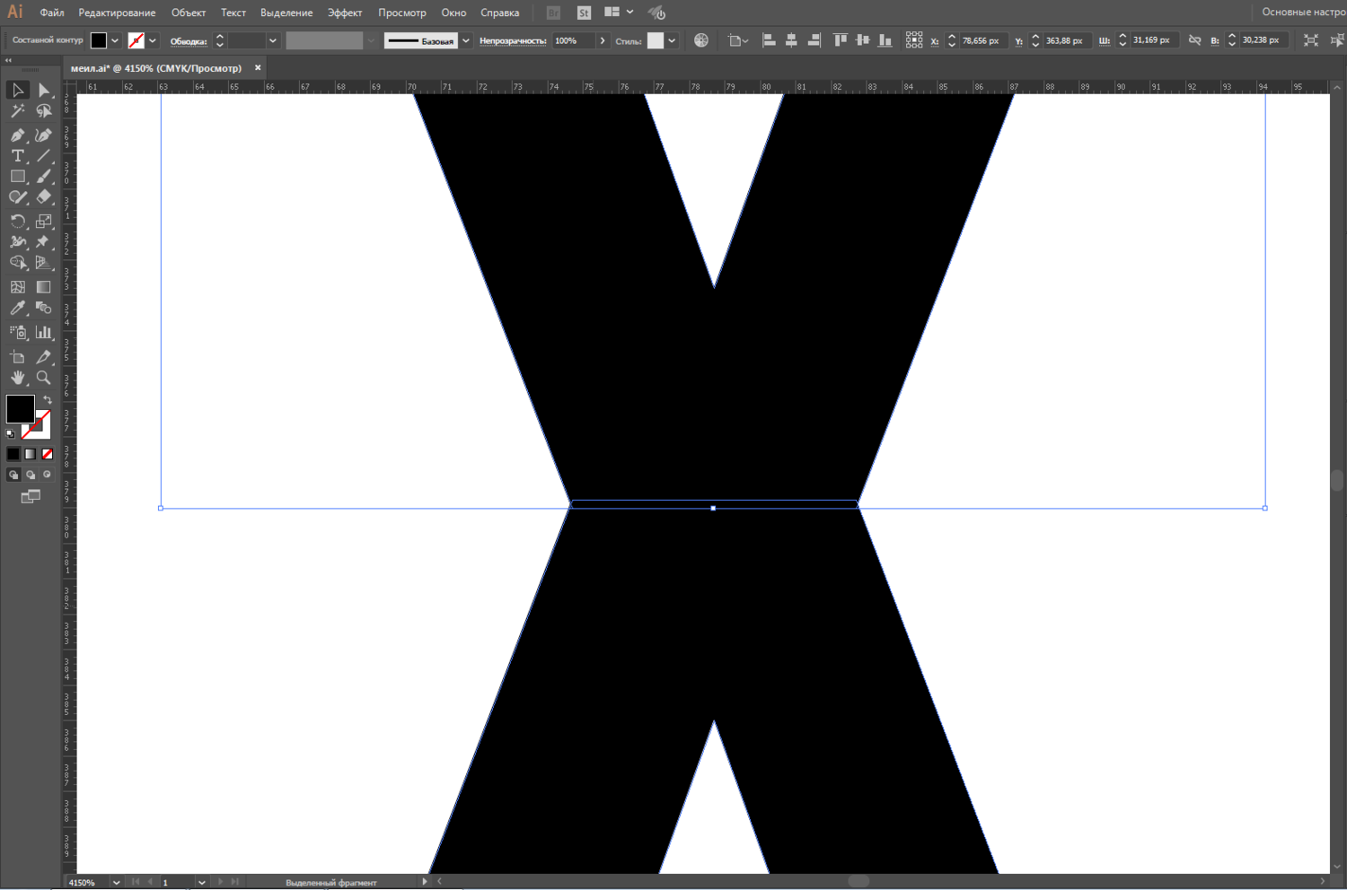Screen dimensions: 1347x890
Task: Choose the Scale tool
Action: pyautogui.click(x=43, y=221)
